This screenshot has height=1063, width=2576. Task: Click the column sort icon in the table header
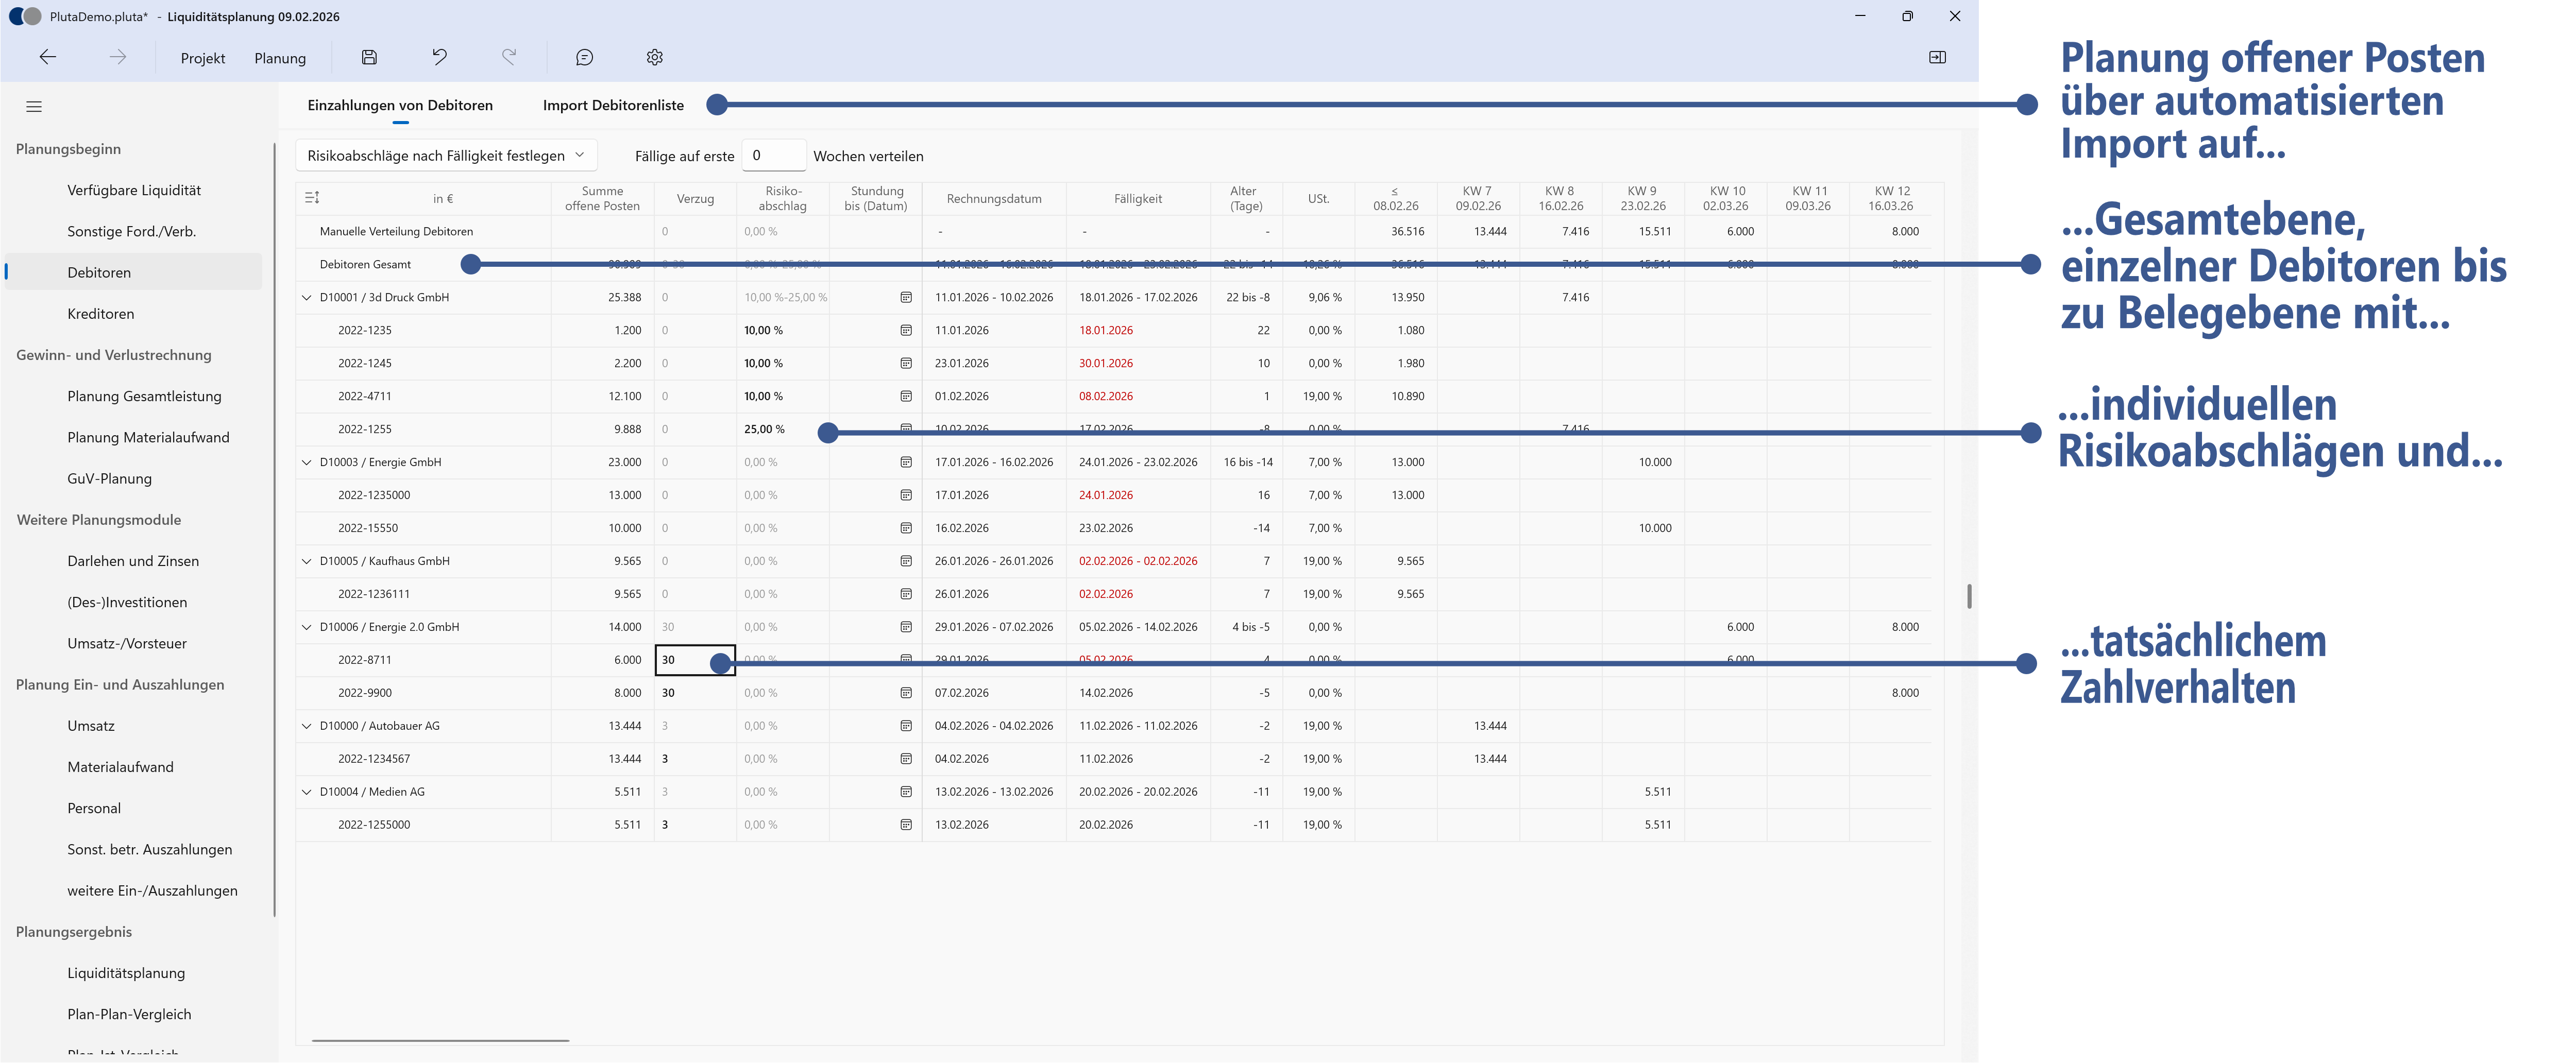click(x=311, y=198)
